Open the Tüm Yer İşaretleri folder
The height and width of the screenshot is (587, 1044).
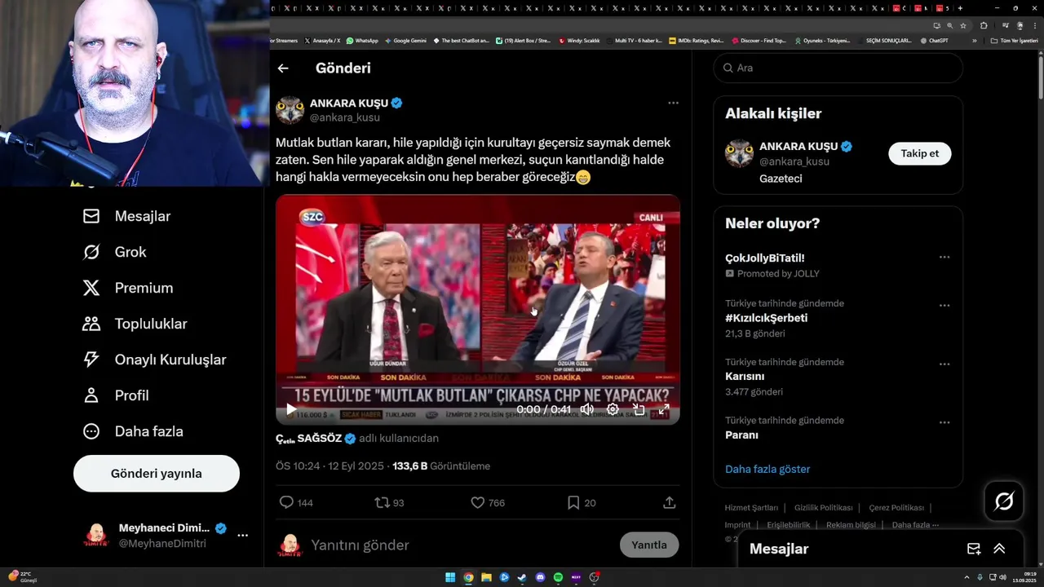point(1015,40)
